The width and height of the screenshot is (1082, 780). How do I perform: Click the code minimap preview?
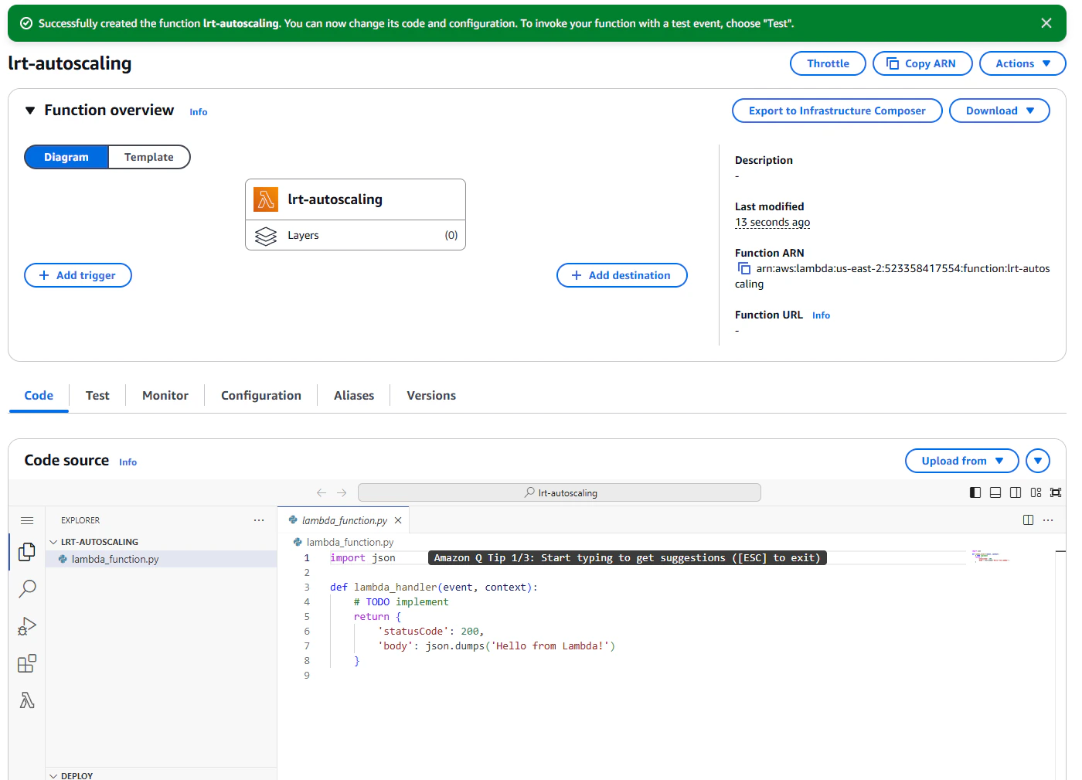point(991,556)
